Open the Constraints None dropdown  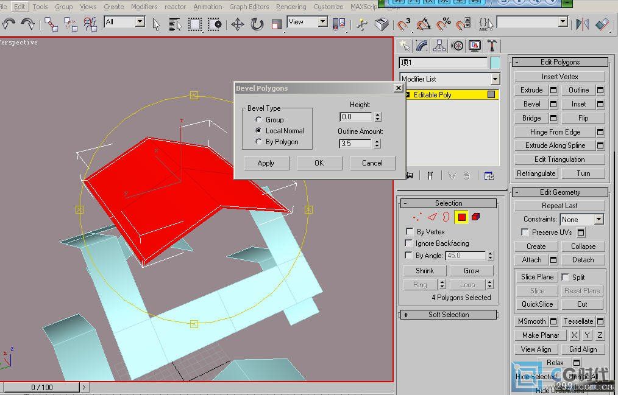(x=599, y=219)
